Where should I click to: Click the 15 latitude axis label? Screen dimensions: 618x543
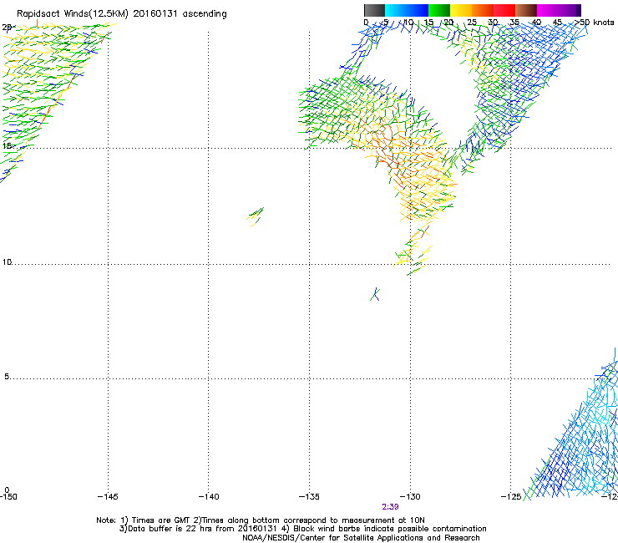[7, 146]
